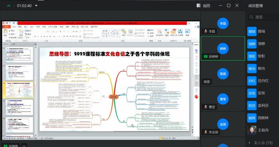This screenshot has width=279, height=147.
Task: Click the PowerPoint help question mark icon
Action: pos(198,27)
